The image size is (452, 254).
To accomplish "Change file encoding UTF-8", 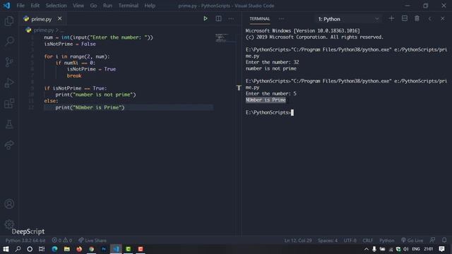I will 350,240.
